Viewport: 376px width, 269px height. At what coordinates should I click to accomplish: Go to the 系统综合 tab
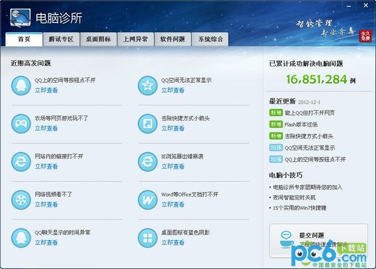pos(211,40)
